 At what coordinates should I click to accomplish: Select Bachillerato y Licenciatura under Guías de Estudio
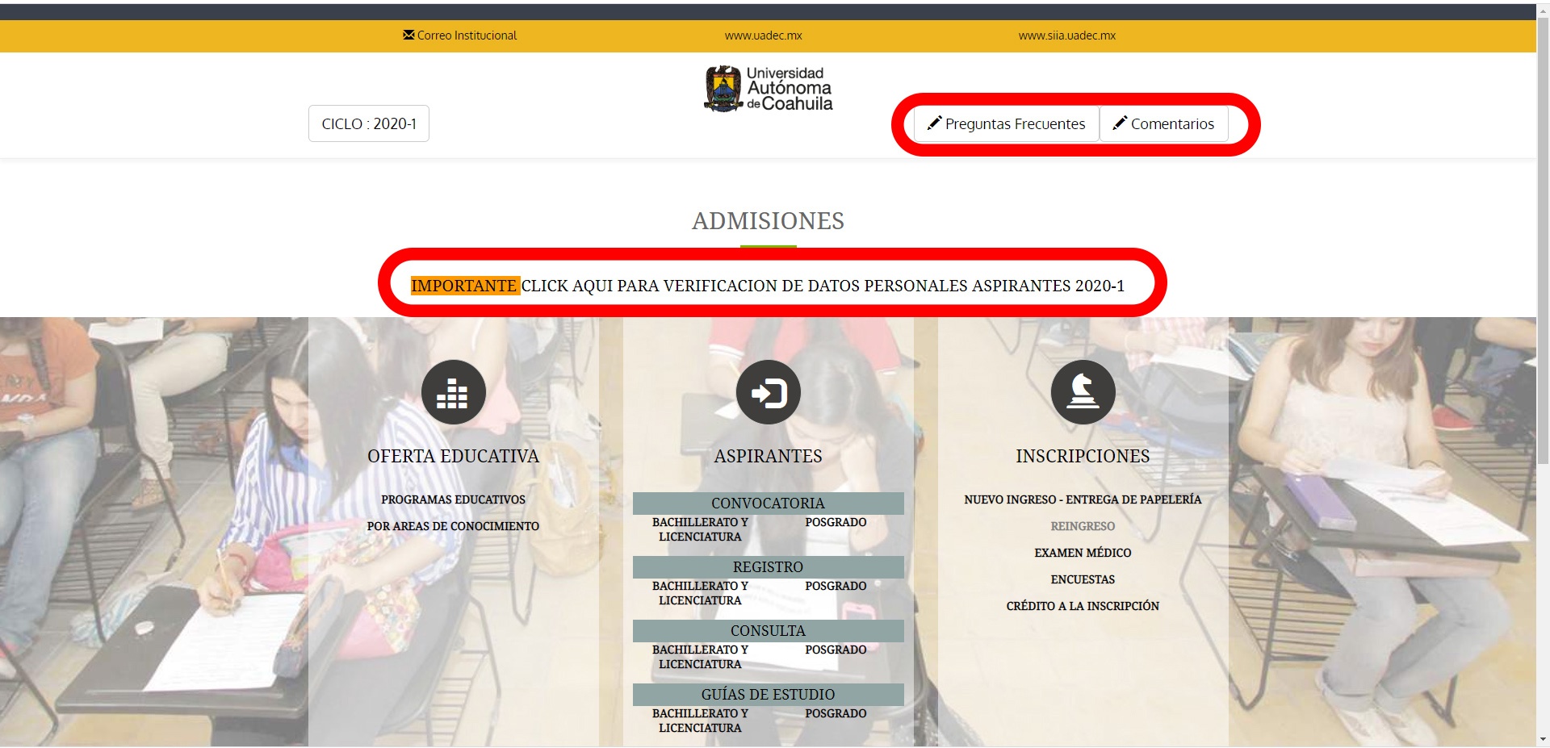[700, 721]
